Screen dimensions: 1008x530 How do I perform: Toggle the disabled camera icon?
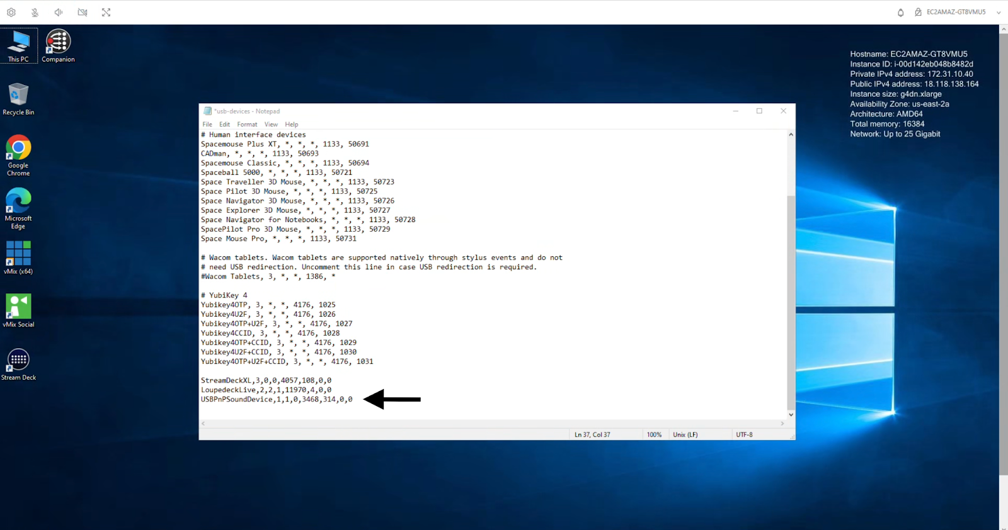pyautogui.click(x=83, y=13)
